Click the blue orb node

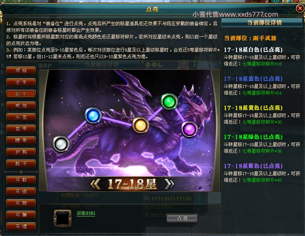pos(93,115)
